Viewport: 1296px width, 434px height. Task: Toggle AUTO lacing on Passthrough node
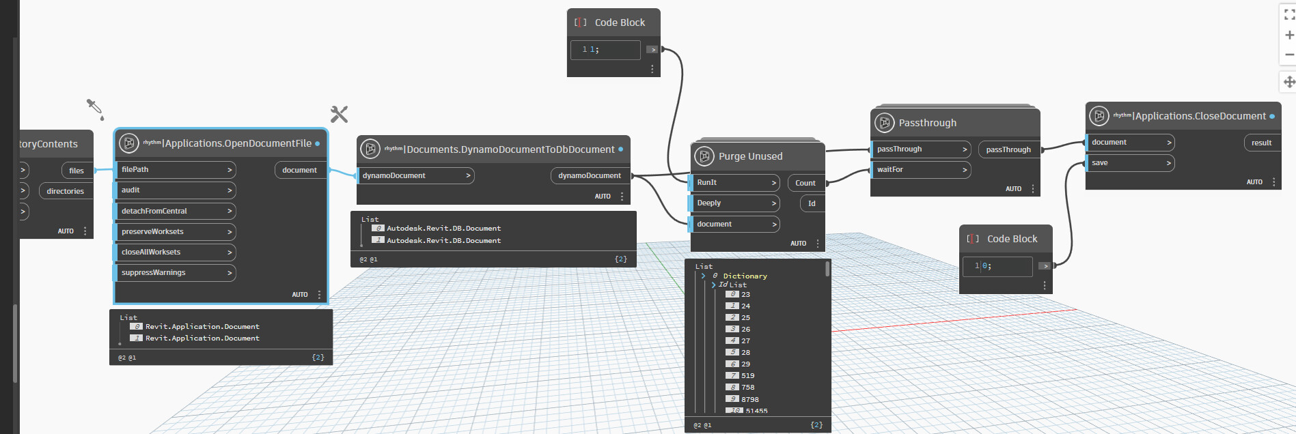point(1014,189)
